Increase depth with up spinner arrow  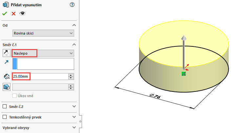[x=71, y=75]
